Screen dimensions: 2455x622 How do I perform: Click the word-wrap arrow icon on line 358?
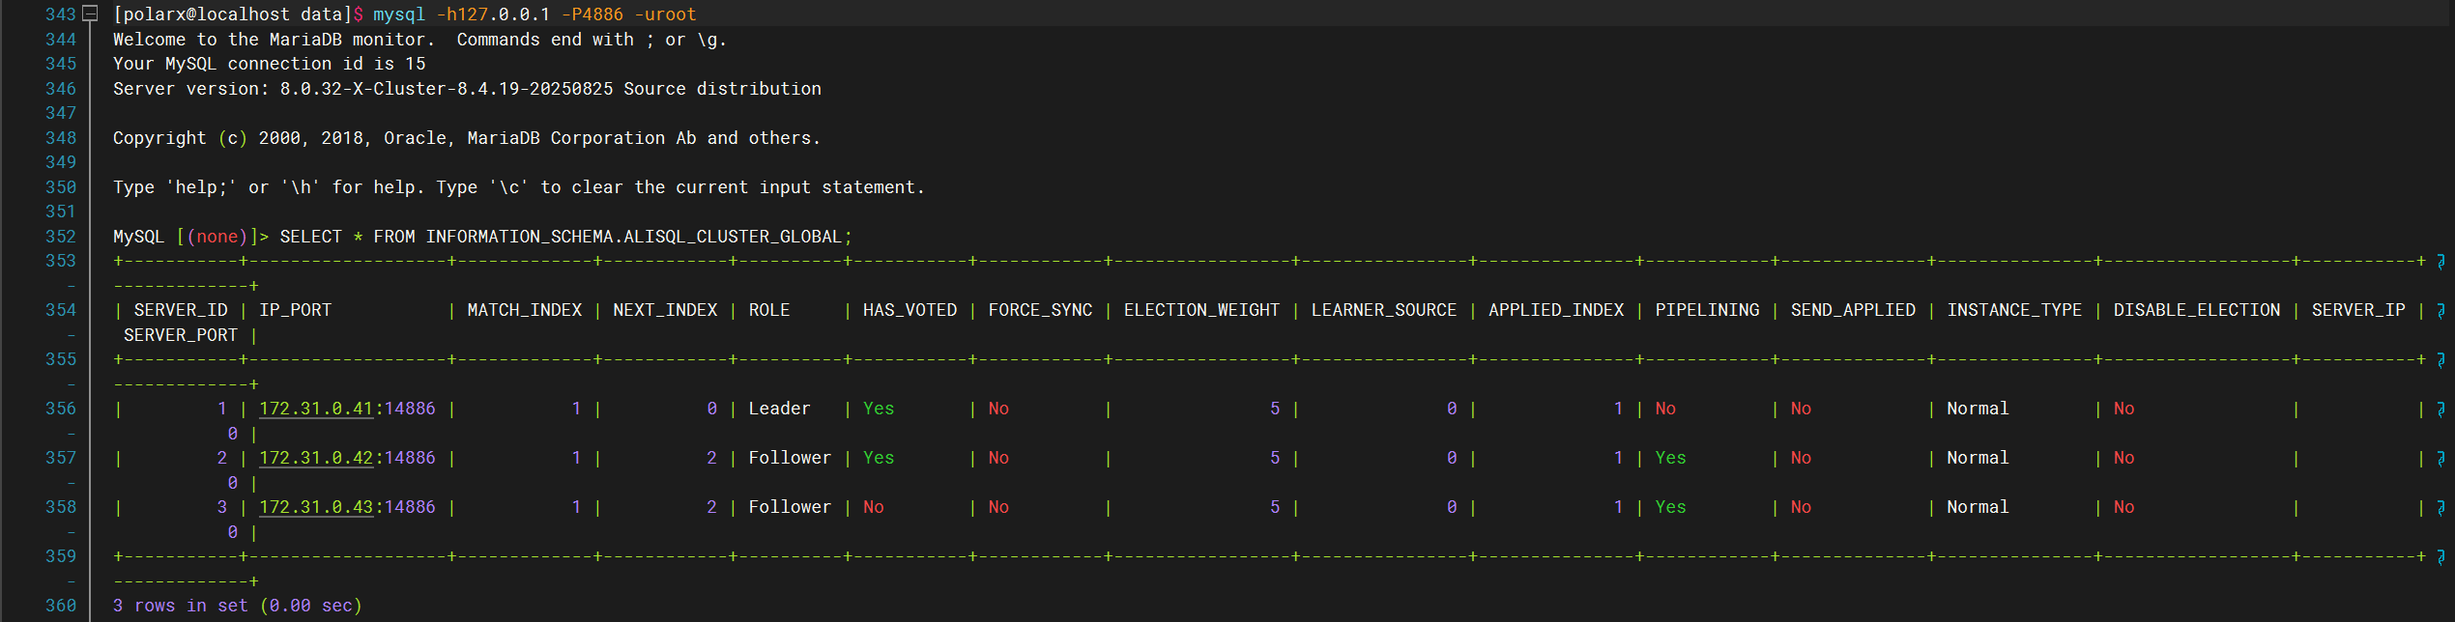coord(2441,508)
